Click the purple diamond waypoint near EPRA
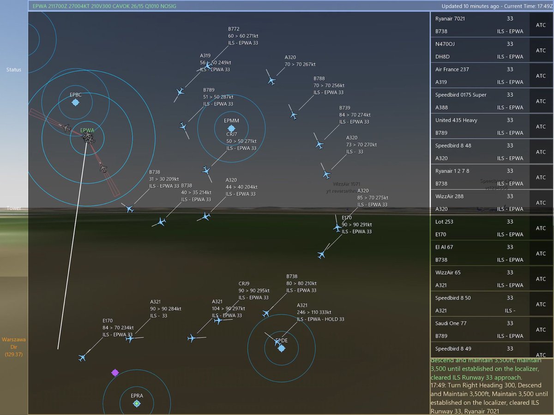This screenshot has width=554, height=415. pos(115,373)
